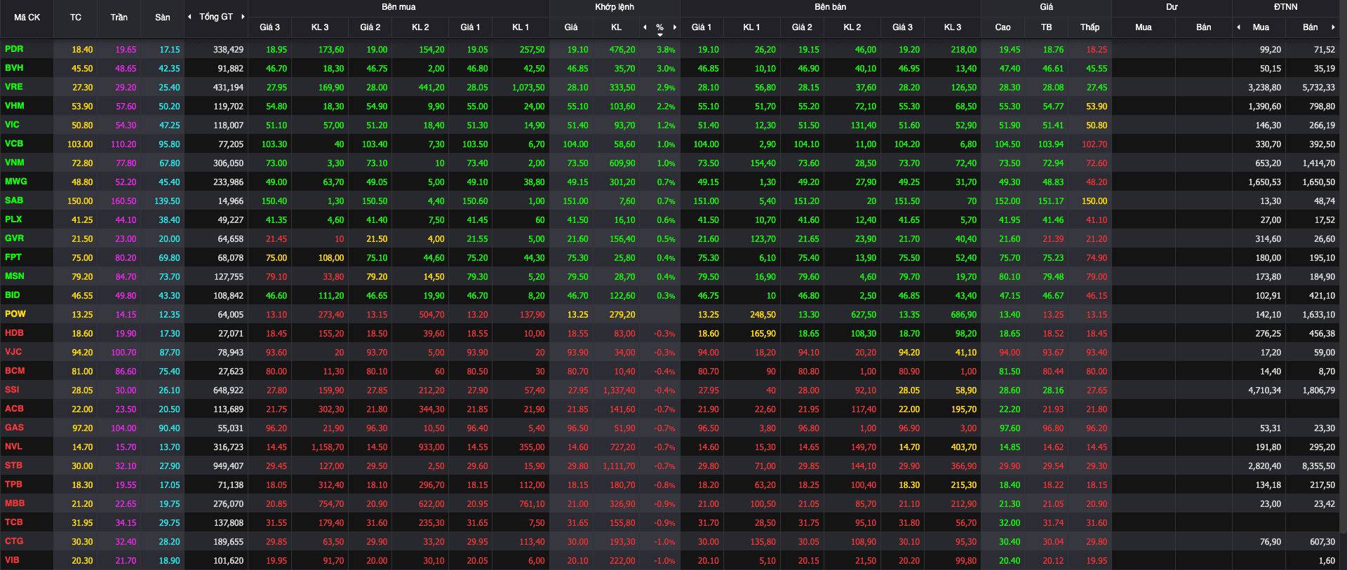
Task: Open the POW stock symbol
Action: pyautogui.click(x=15, y=314)
